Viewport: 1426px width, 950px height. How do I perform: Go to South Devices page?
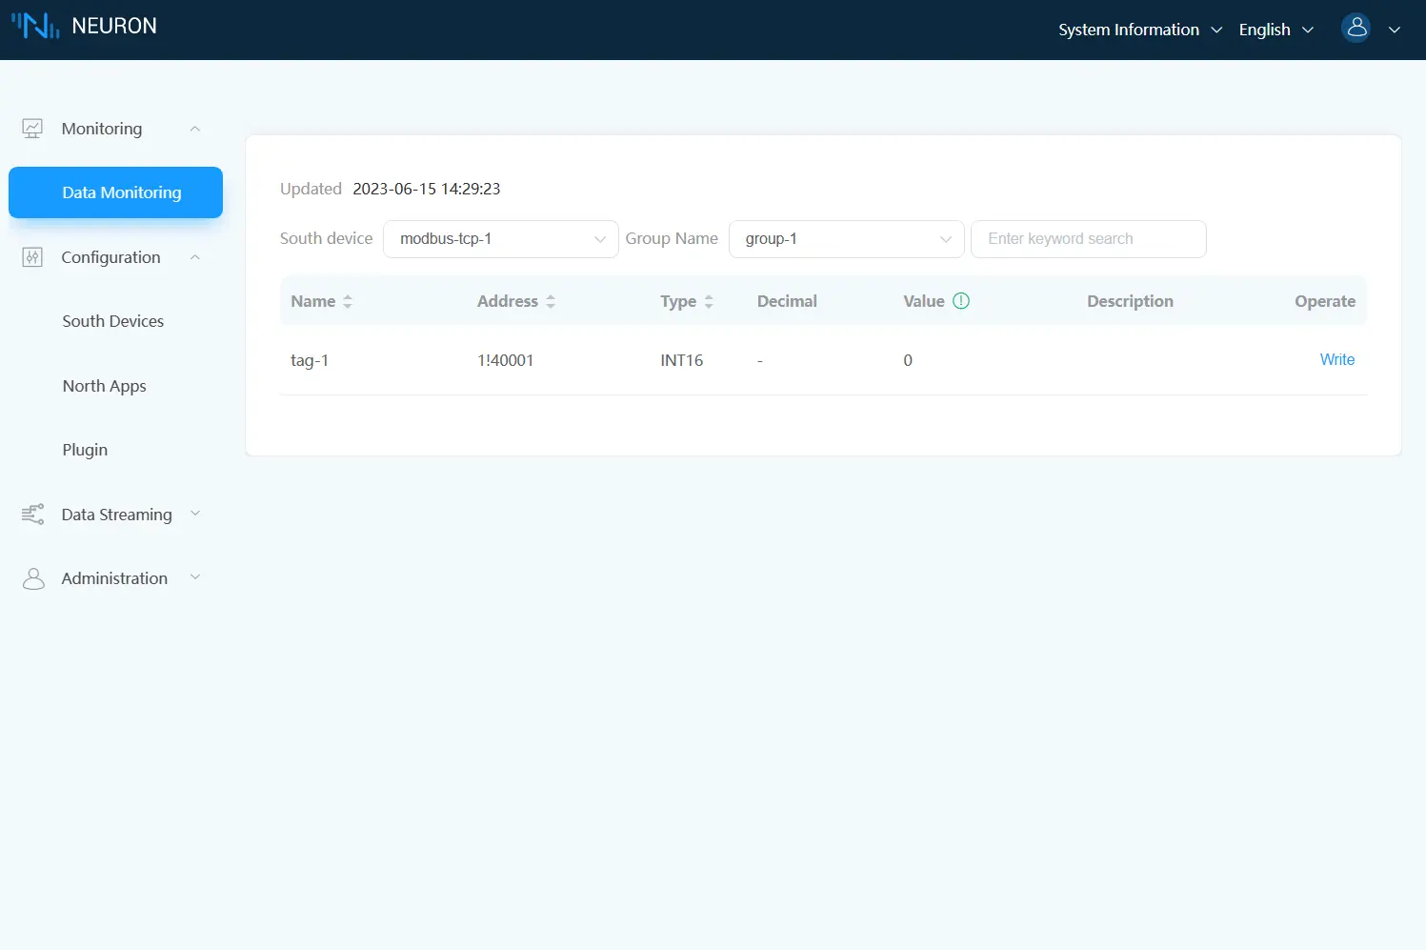[113, 321]
